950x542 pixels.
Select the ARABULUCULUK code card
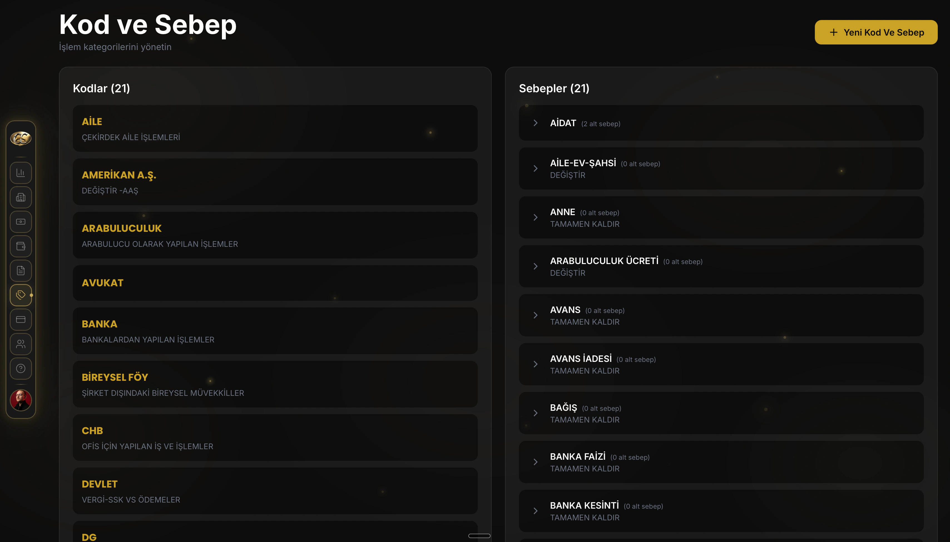click(x=275, y=235)
